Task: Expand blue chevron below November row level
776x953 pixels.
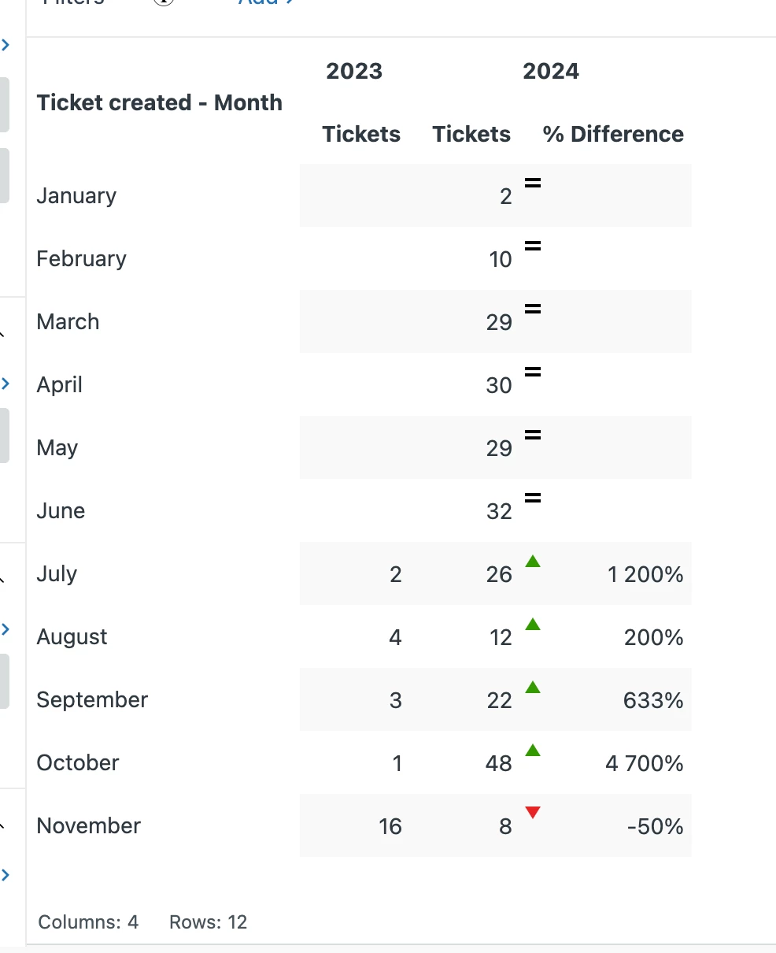Action: (6, 874)
